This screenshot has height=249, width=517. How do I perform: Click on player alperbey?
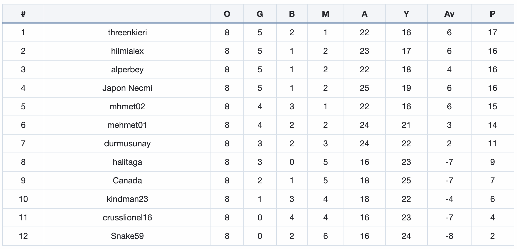click(x=127, y=70)
